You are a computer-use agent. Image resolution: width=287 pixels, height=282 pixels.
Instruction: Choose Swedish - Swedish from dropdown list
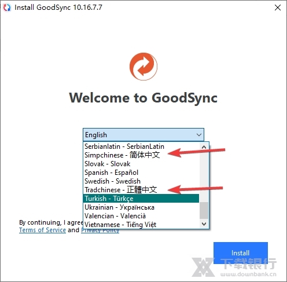(141, 181)
